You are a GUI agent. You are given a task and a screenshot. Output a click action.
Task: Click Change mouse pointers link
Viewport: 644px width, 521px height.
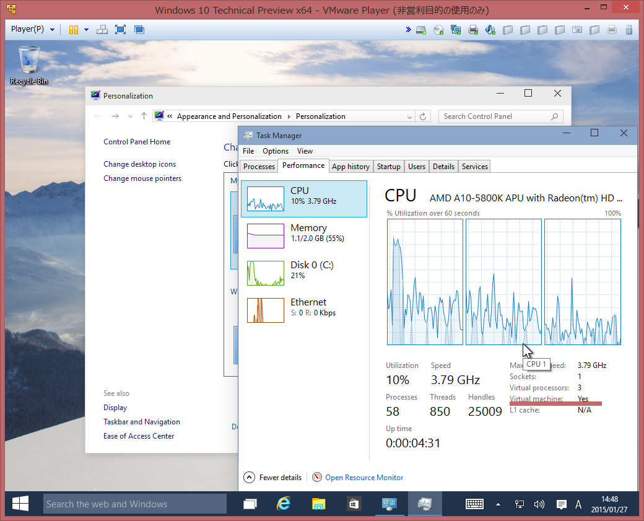click(142, 178)
